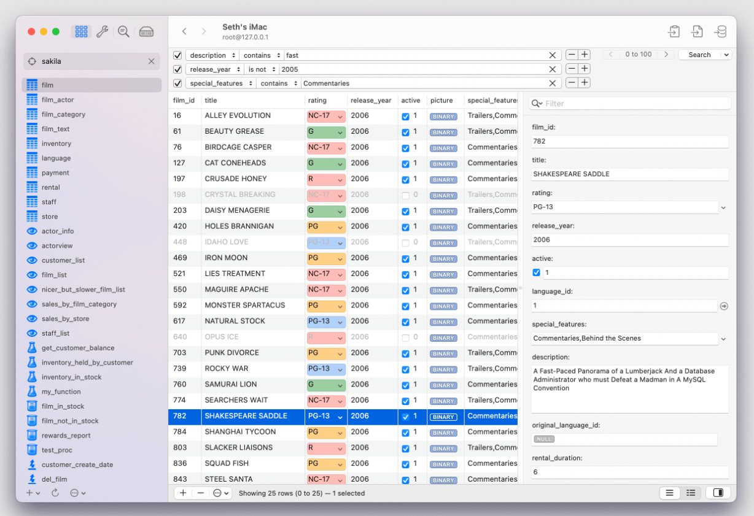The width and height of the screenshot is (754, 516).
Task: Open the Search button dropdown arrow
Action: click(727, 55)
